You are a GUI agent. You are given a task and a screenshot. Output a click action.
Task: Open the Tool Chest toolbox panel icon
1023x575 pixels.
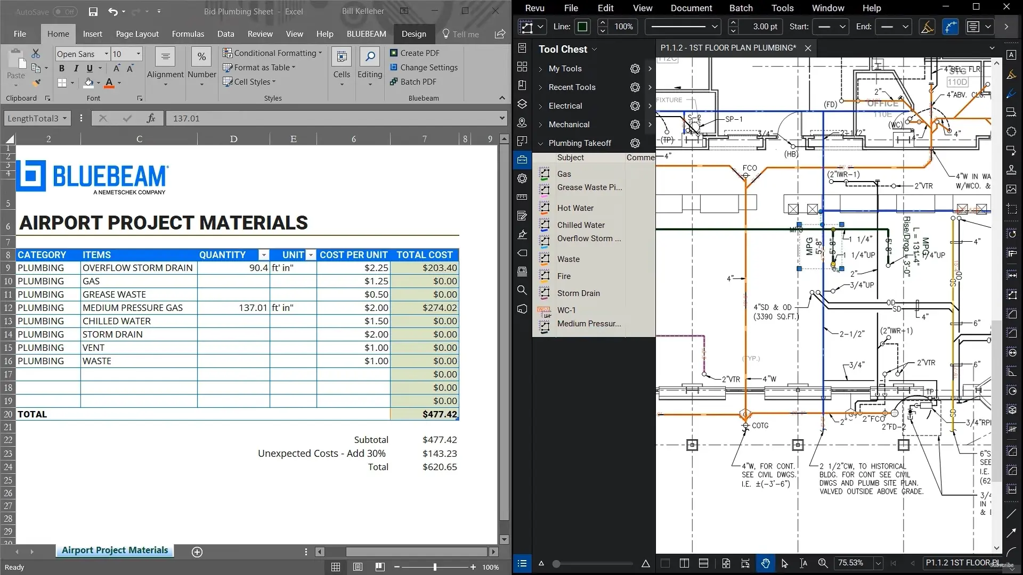click(522, 160)
